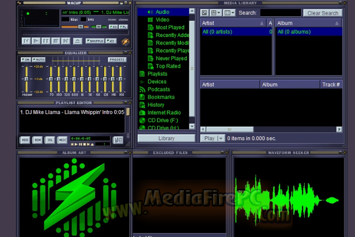Click the Podcasts RSS icon
This screenshot has width=355, height=237.
pyautogui.click(x=142, y=89)
